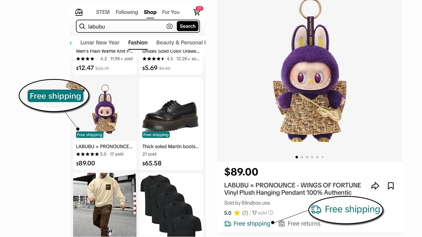Image resolution: width=422 pixels, height=237 pixels.
Task: Jump to the second product image dot
Action: tap(302, 157)
